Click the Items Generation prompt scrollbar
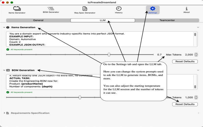The width and height of the screenshot is (203, 127). [195, 35]
